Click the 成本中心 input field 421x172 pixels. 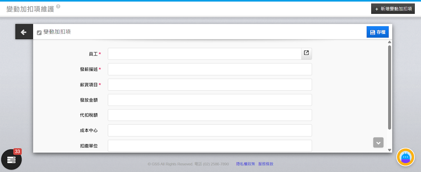click(x=210, y=131)
